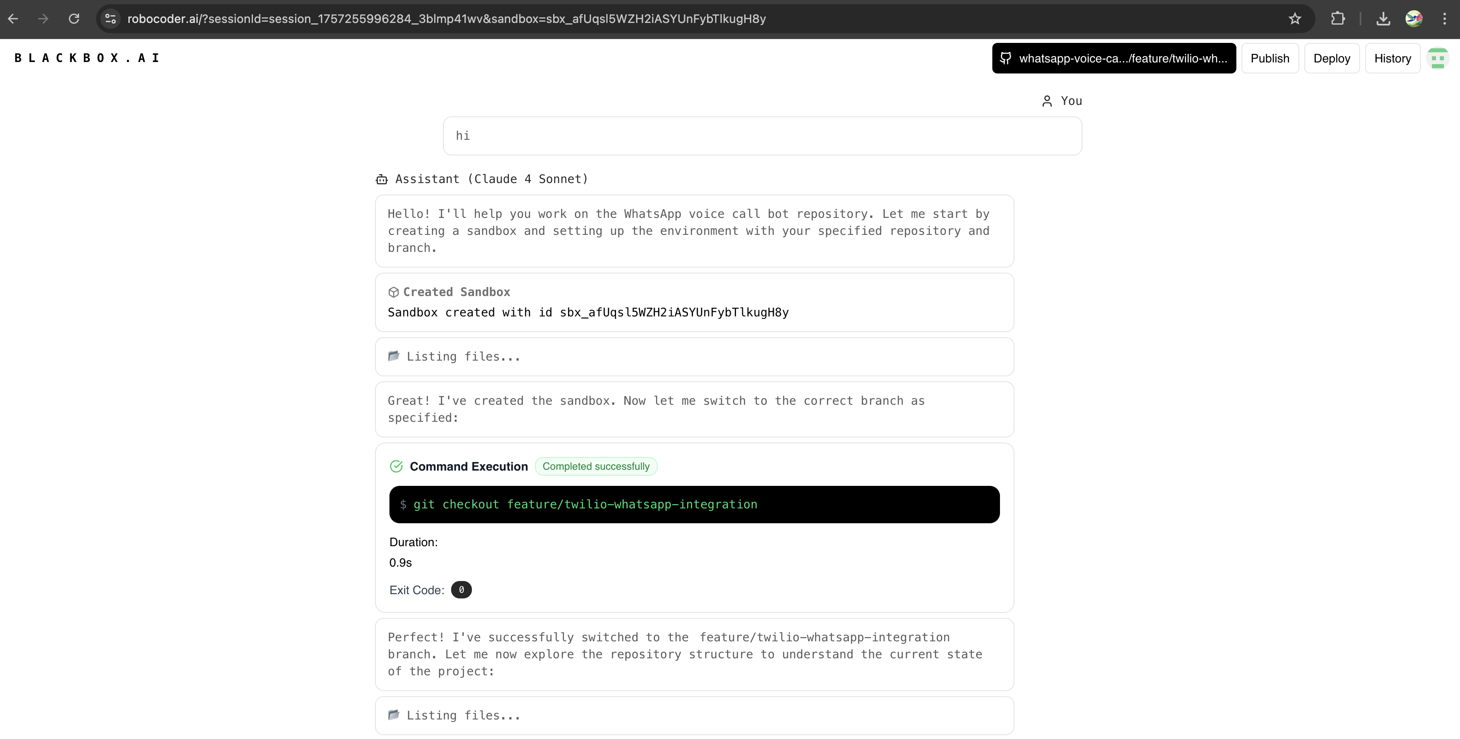Click the Created Sandbox cube icon

(393, 292)
